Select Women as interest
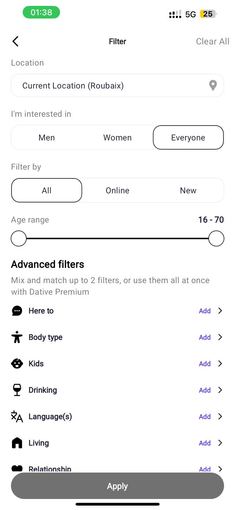 coord(117,138)
